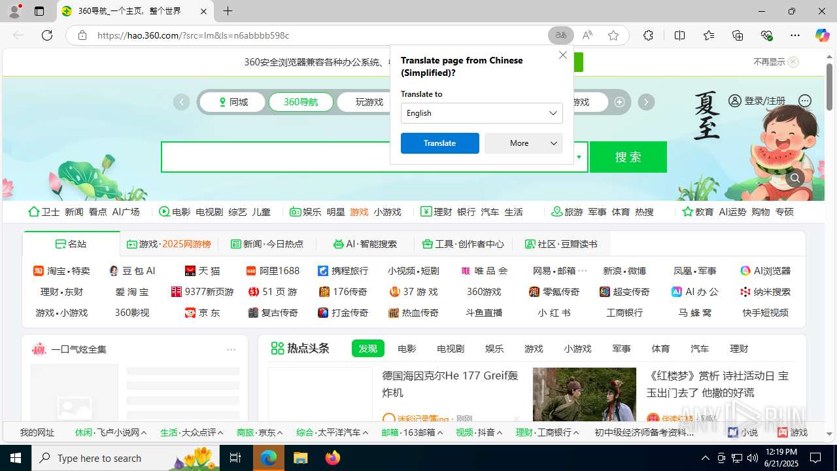The width and height of the screenshot is (837, 471).
Task: Switch to 游戏·2025网游榜 tab
Action: point(169,244)
